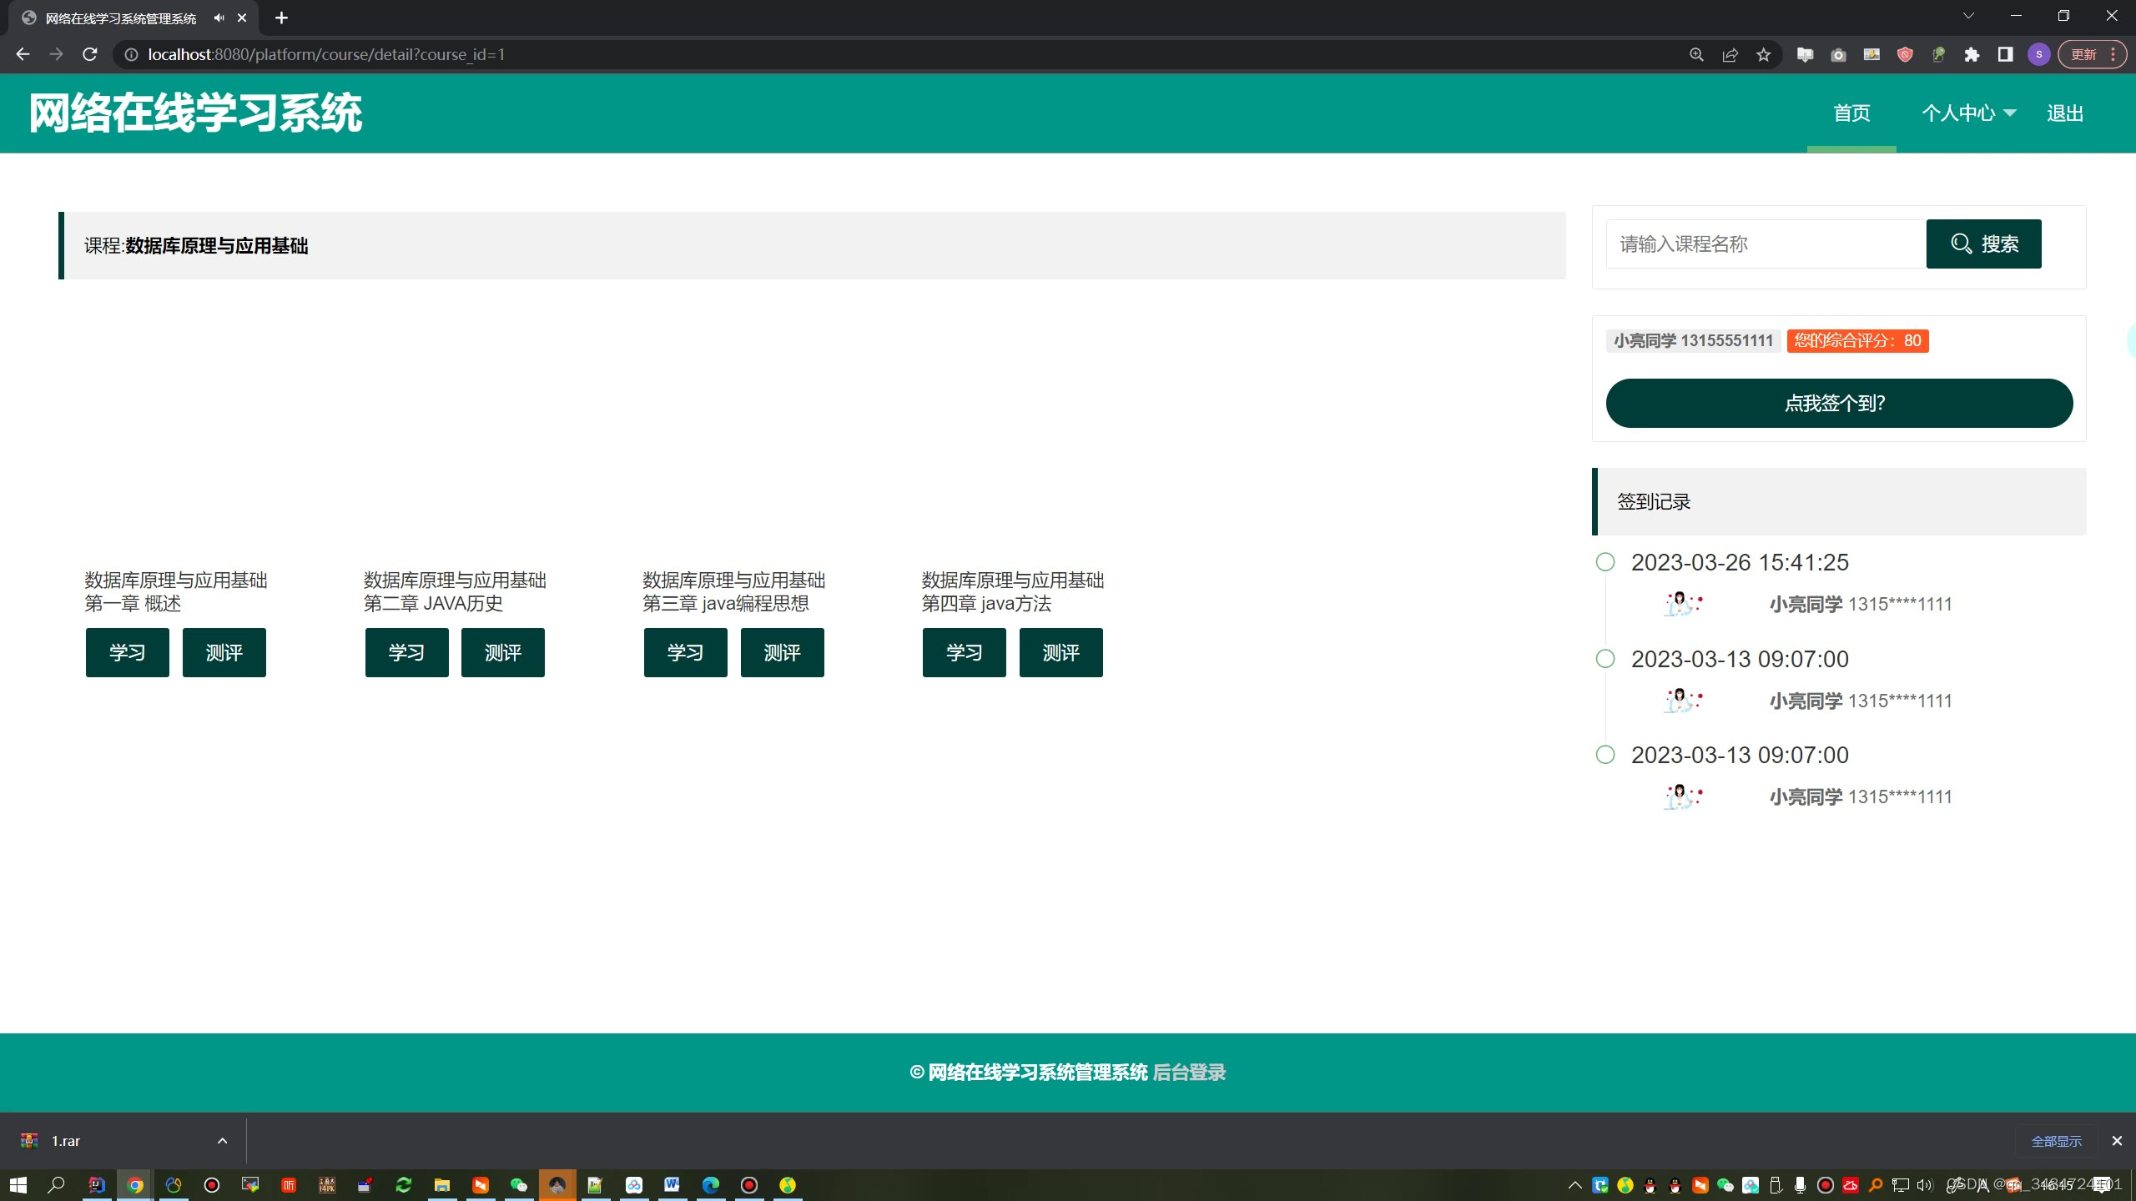Open the 后台登录 footer link

coord(1189,1073)
